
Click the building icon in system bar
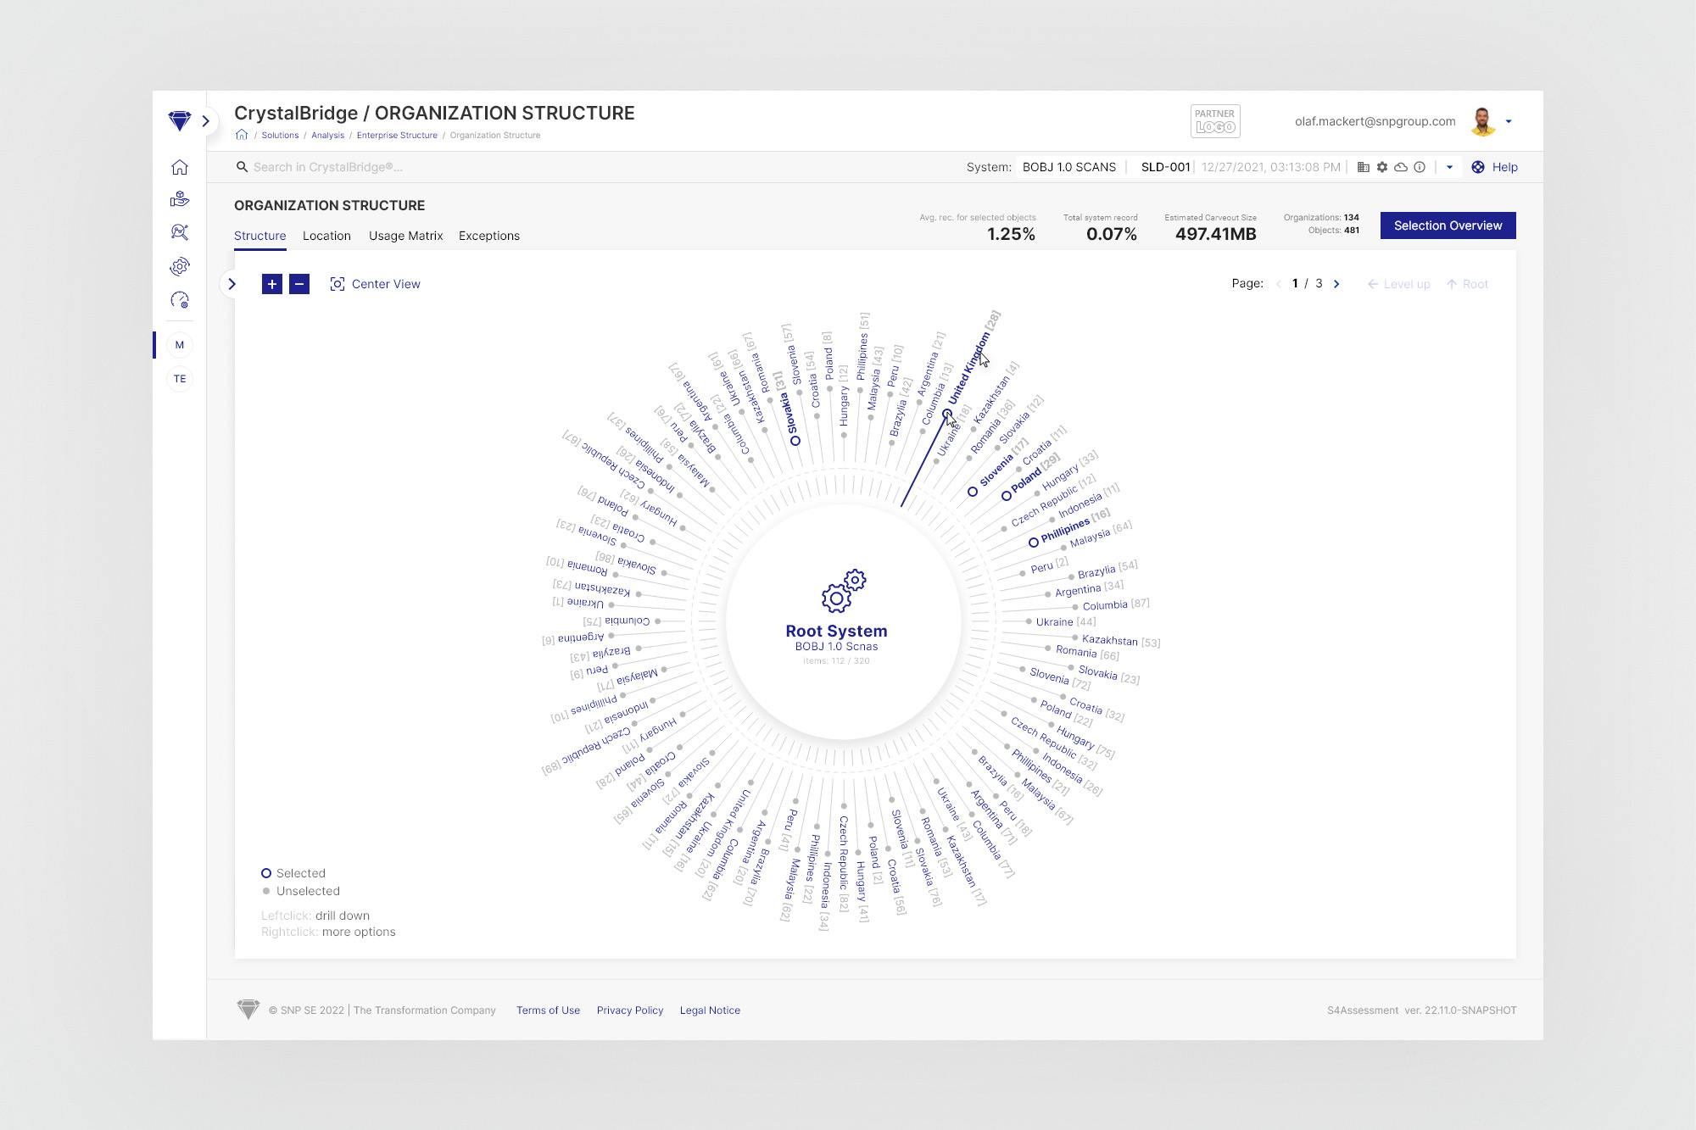[1363, 167]
